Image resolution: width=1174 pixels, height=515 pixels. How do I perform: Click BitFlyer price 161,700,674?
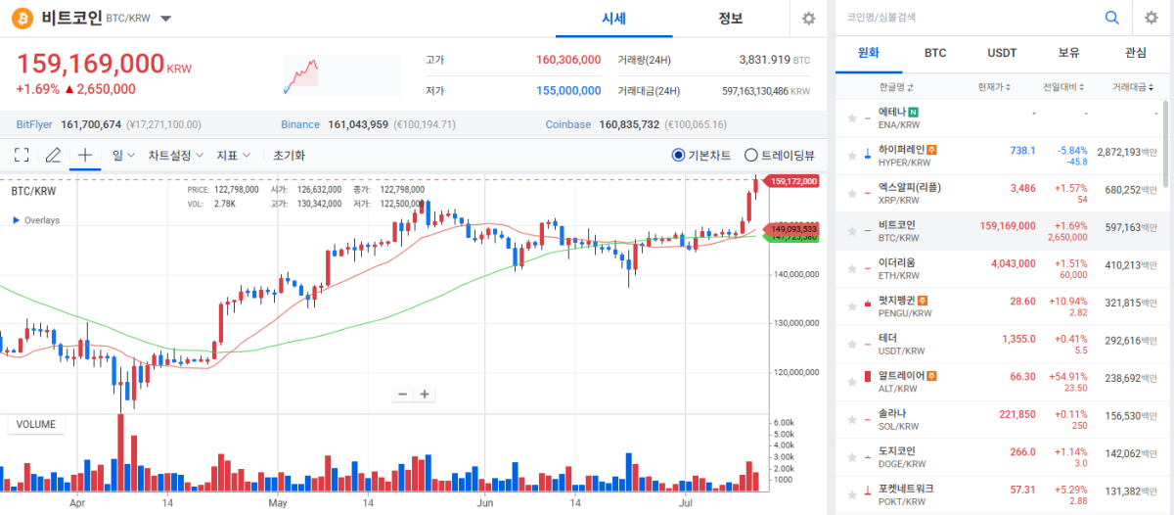(91, 125)
